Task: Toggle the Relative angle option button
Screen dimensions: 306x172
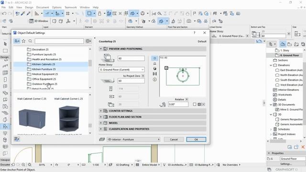Action: (x=187, y=99)
